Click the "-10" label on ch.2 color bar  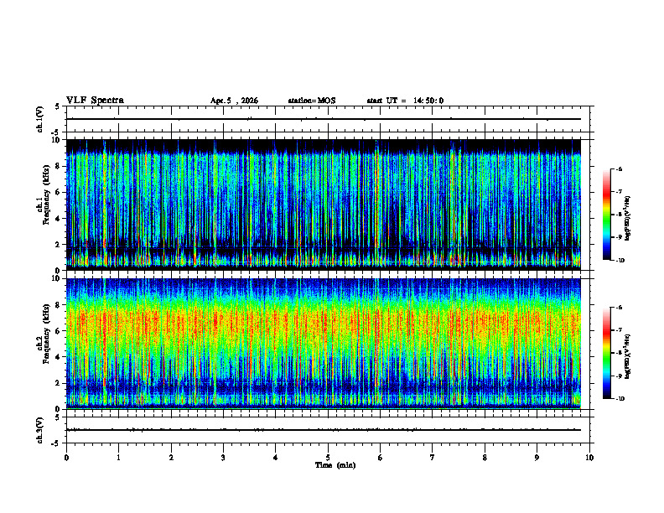tap(620, 399)
